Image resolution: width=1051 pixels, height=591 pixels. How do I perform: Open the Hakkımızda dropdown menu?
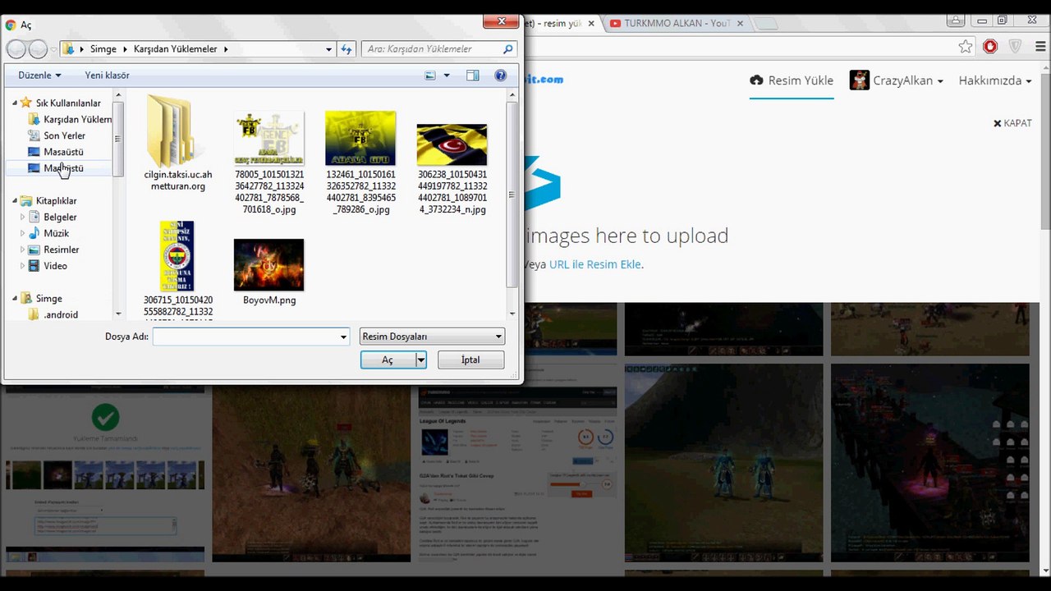[x=995, y=80]
